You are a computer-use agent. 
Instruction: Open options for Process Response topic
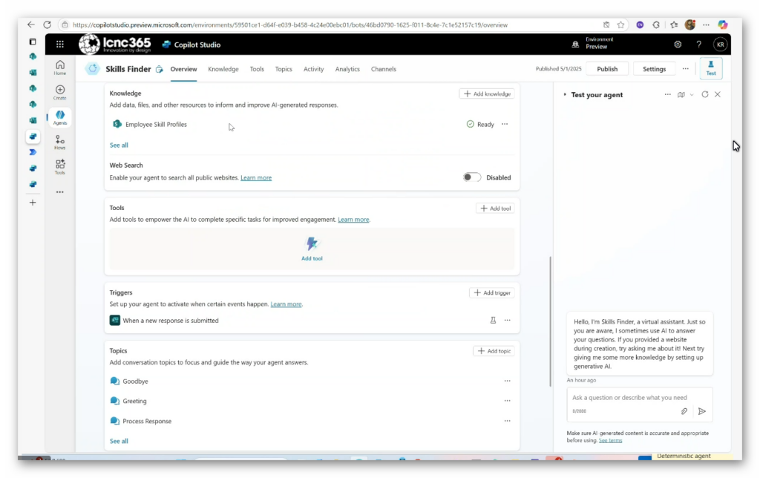(x=507, y=420)
